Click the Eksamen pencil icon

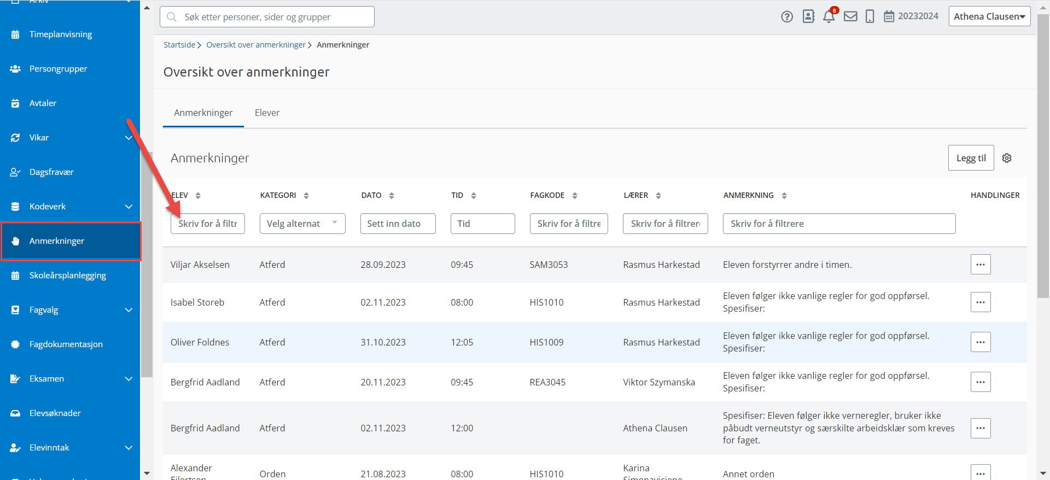click(15, 379)
